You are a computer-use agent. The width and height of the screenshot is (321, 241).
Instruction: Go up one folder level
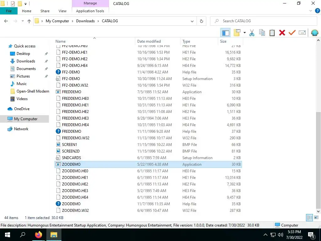click(x=29, y=21)
